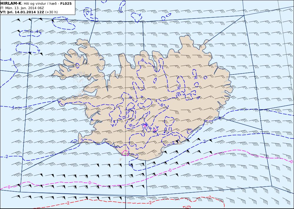Select the "(+30 h)" forecast offset text
The image size is (294, 209).
pos(51,12)
